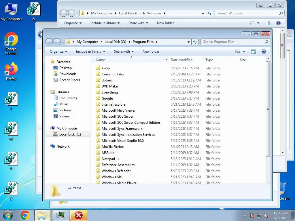Expand arrow after Program Files in breadcrumb

[x=157, y=42]
